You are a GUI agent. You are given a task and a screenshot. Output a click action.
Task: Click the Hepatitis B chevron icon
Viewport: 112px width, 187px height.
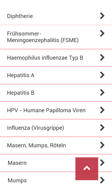102,93
